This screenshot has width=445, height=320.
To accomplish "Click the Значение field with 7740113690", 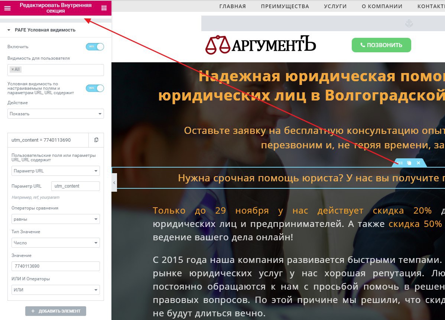I will tap(56, 266).
